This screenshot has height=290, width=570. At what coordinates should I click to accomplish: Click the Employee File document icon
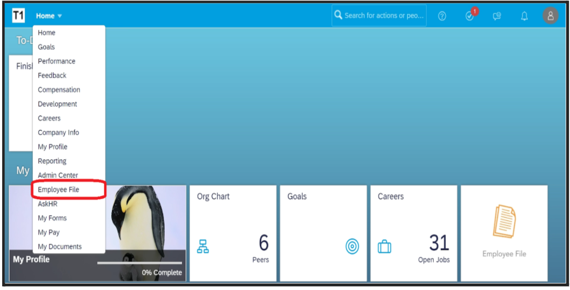[x=504, y=221]
